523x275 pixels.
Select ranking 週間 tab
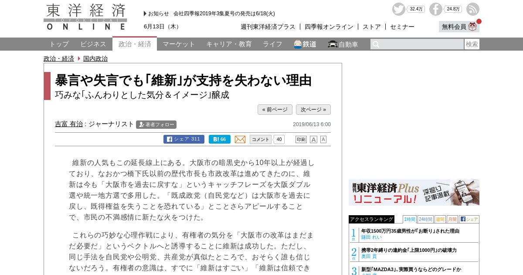(x=440, y=219)
